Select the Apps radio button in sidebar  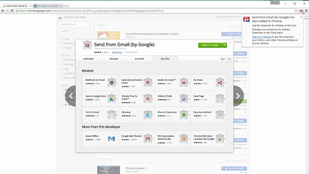62,39
